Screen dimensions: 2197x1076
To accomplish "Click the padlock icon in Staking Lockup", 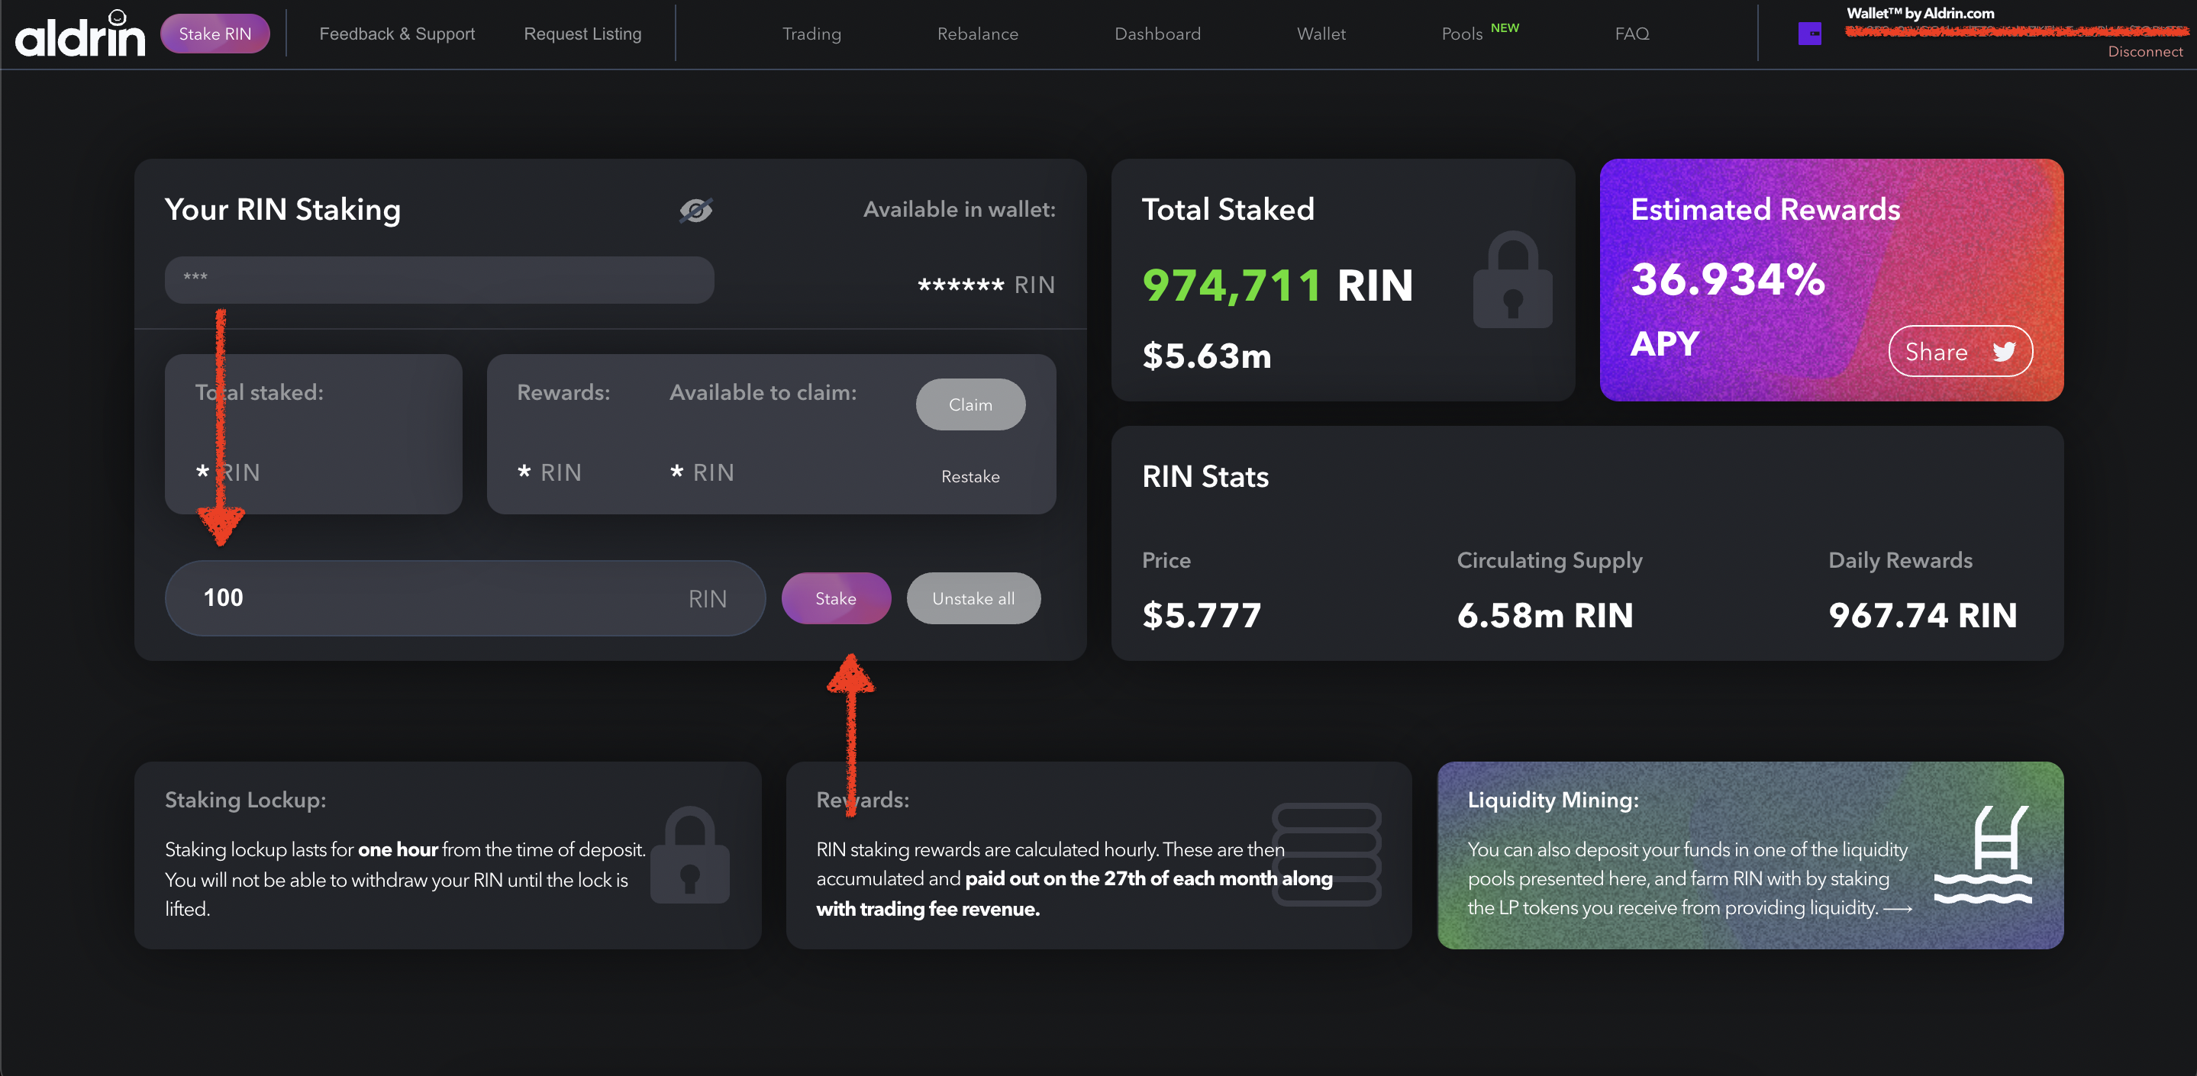I will coord(689,855).
